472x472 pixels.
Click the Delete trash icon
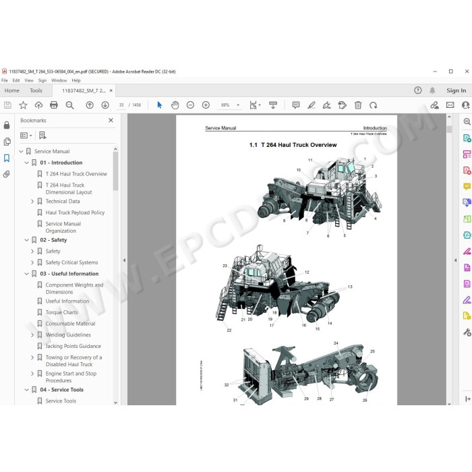358,105
